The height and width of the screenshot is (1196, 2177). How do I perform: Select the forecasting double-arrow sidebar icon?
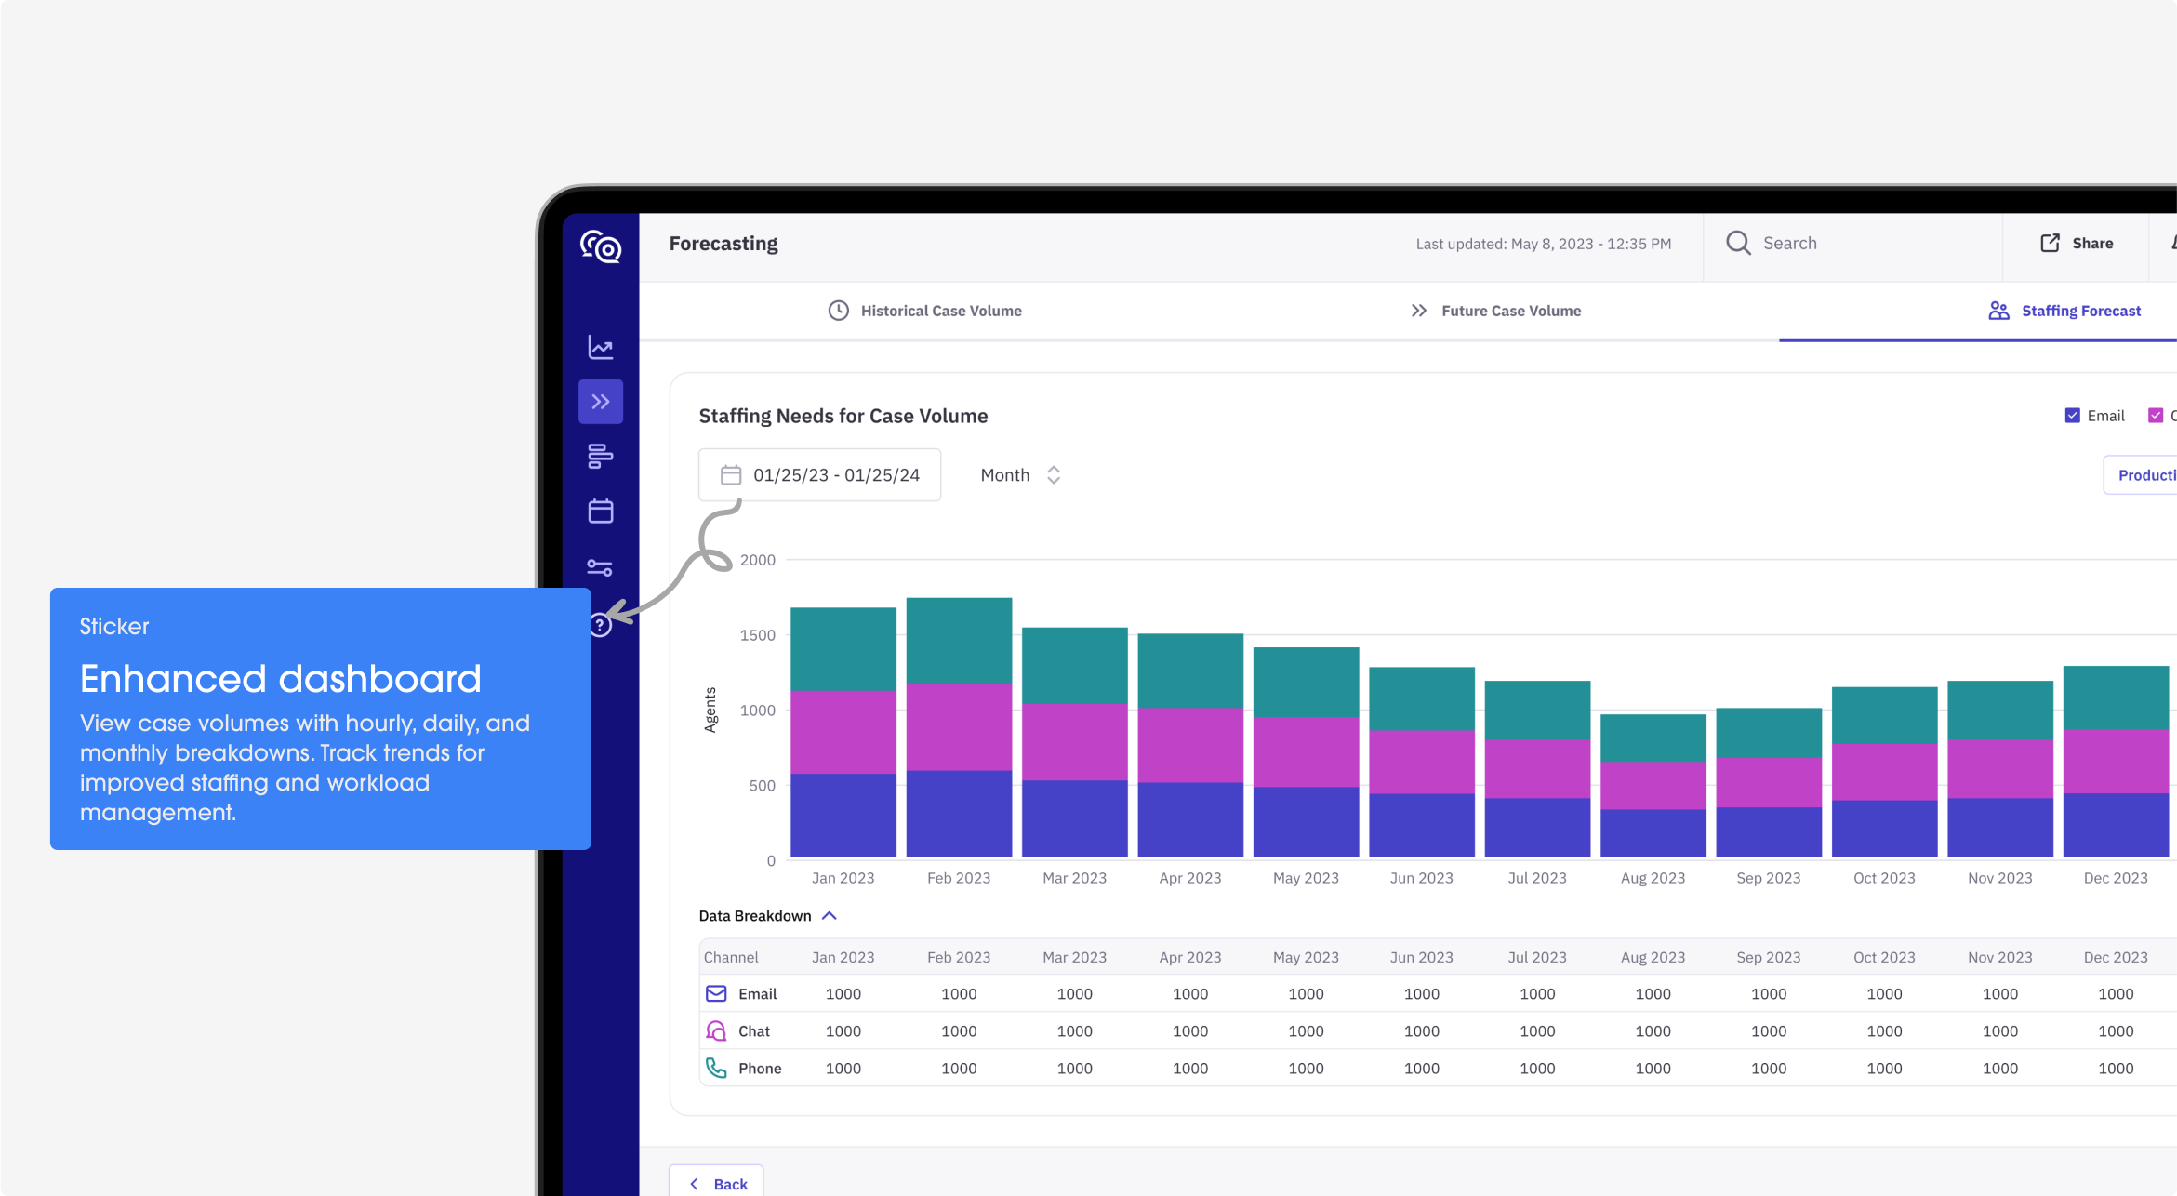pyautogui.click(x=601, y=402)
